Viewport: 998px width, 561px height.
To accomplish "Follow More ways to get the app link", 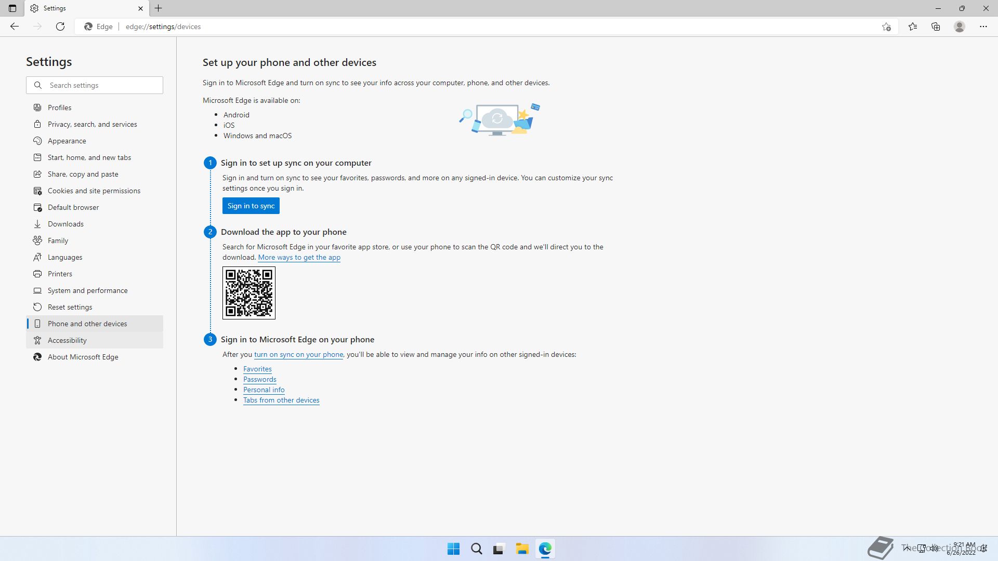I will (299, 257).
